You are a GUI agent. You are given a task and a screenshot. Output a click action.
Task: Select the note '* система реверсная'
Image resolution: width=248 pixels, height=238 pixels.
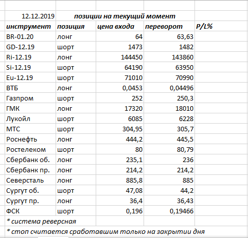click(41, 221)
